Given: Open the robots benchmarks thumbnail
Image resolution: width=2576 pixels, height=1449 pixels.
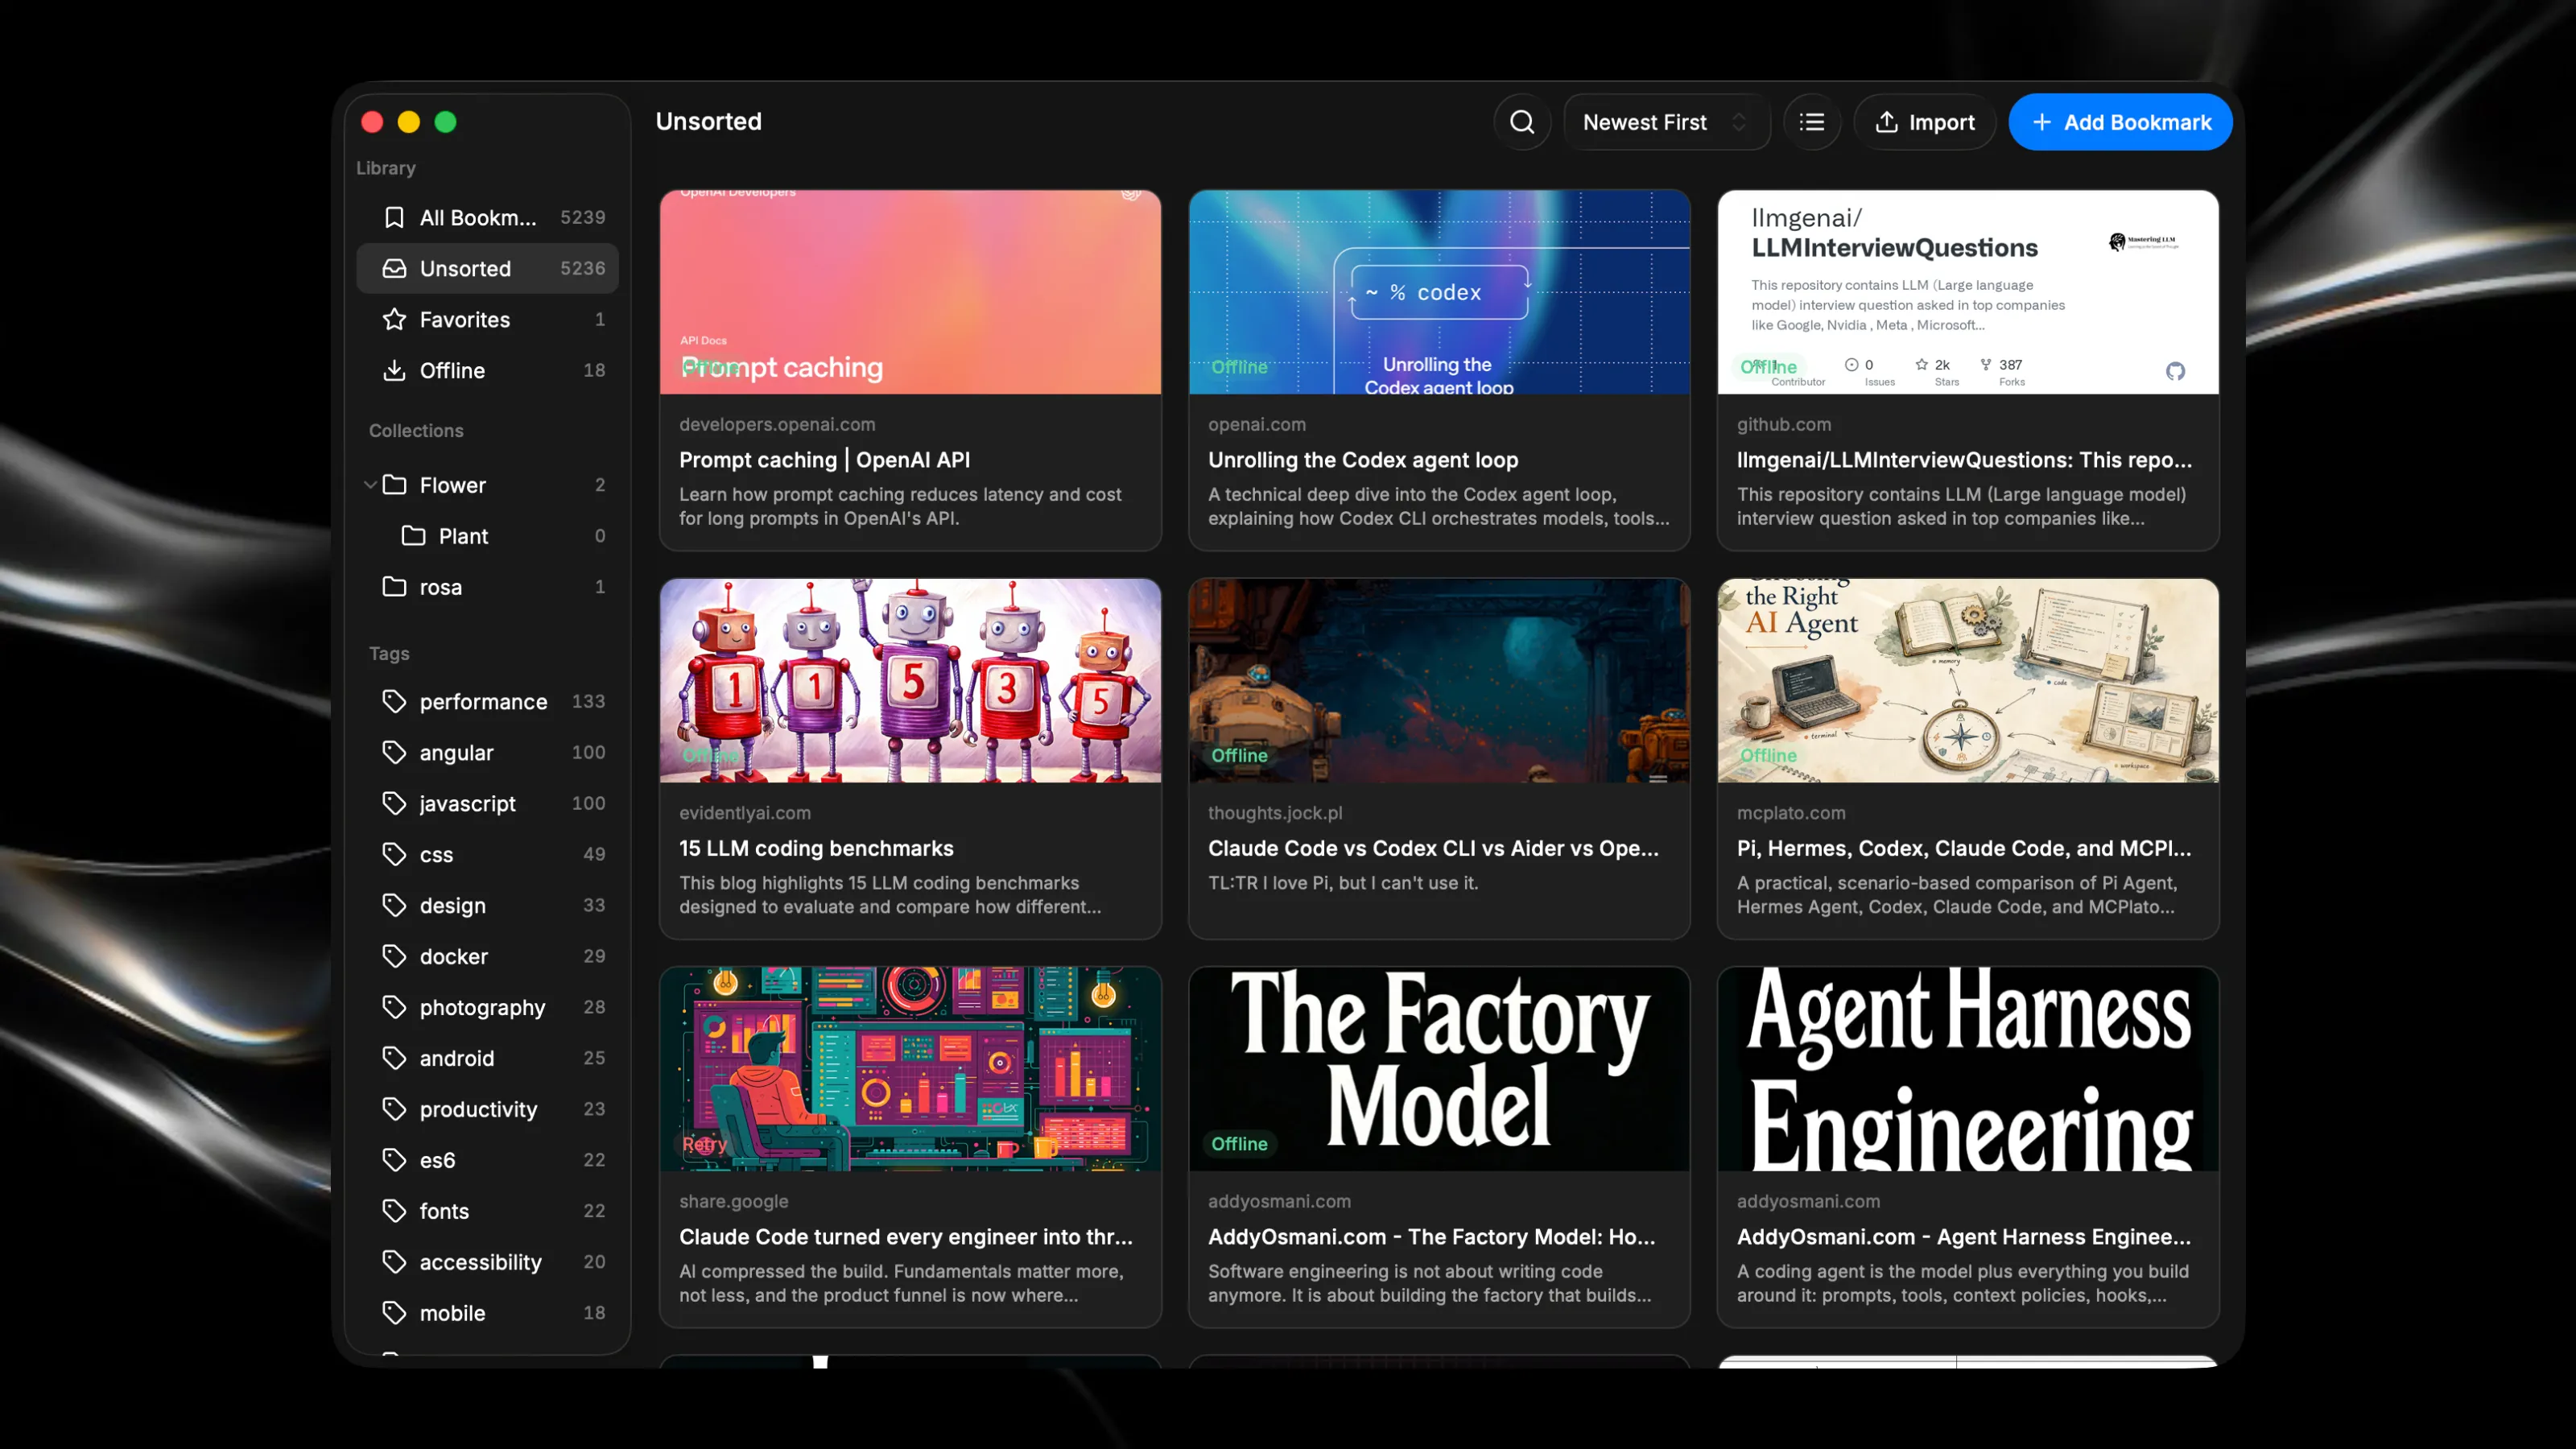Looking at the screenshot, I should pyautogui.click(x=910, y=681).
